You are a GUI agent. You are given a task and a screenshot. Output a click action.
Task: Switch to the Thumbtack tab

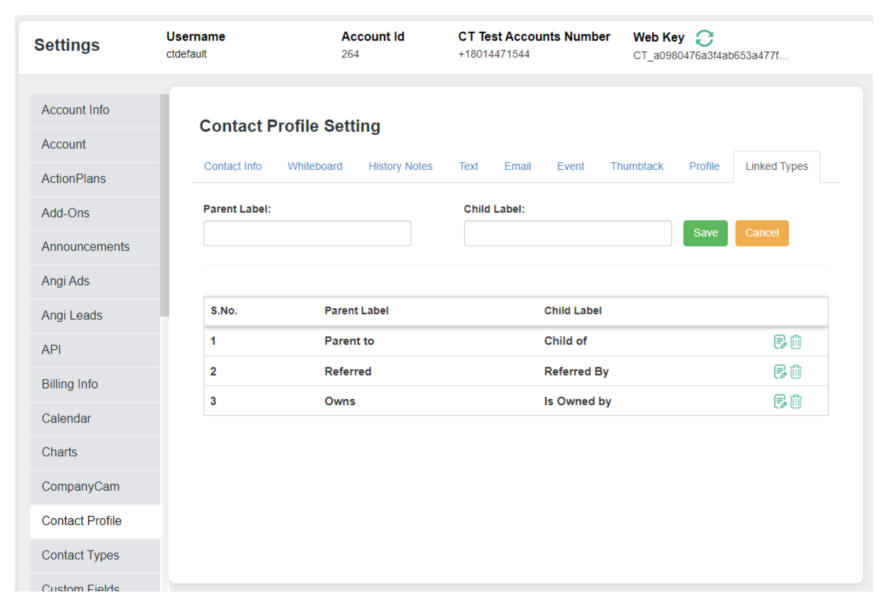click(637, 166)
